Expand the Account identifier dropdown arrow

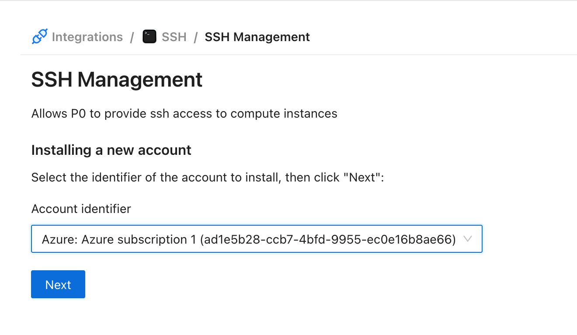click(x=467, y=239)
